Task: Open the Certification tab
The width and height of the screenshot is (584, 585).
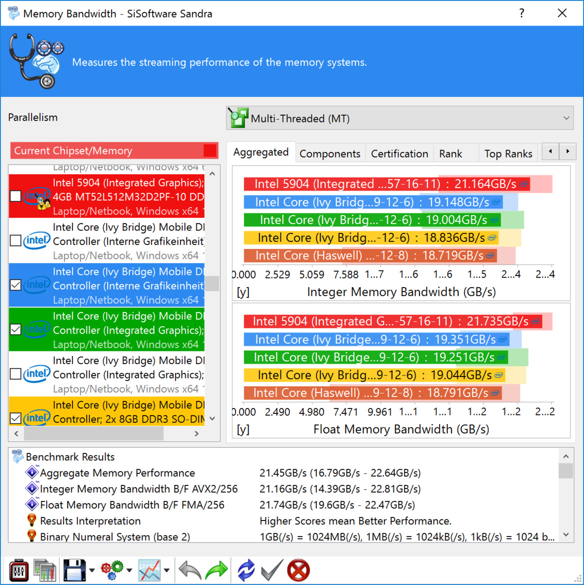Action: pyautogui.click(x=399, y=153)
